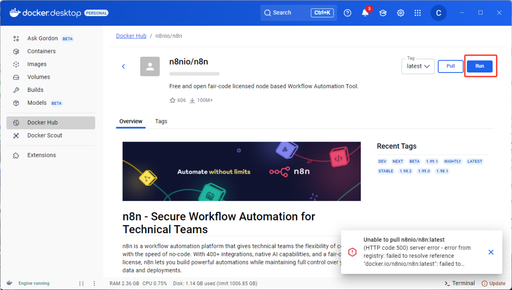The height and width of the screenshot is (290, 512).
Task: Go back using the left arrow
Action: (x=123, y=66)
